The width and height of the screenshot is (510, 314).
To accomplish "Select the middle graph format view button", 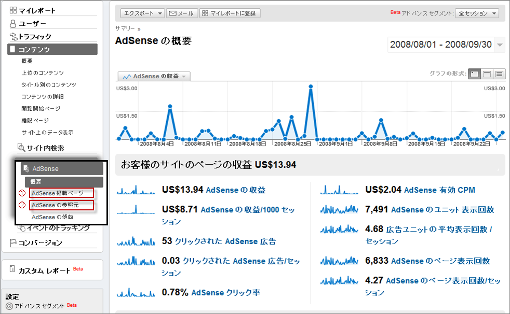I will coord(487,74).
